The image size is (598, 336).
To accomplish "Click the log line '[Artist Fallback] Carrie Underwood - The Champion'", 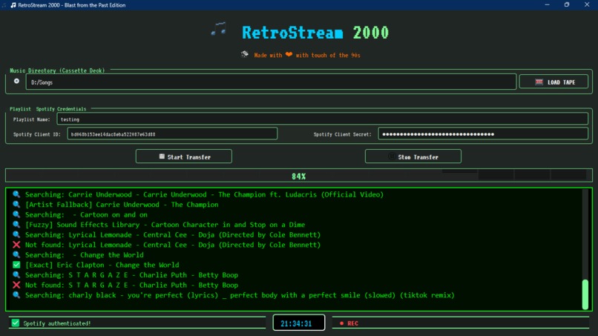I will pos(122,205).
